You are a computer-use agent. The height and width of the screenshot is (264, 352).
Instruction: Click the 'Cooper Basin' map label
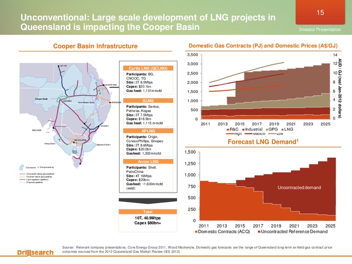[41, 99]
